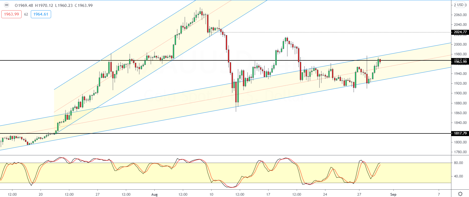Click the 20 date label on the time axis
The width and height of the screenshot is (469, 197).
[41, 194]
